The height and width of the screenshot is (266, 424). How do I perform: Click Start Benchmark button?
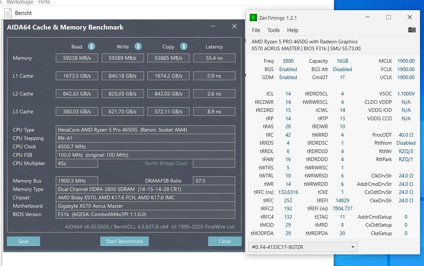[124, 241]
